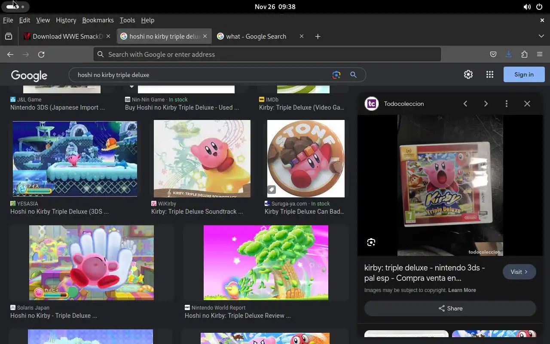Open the Firefox hamburger application menu

coord(540,54)
